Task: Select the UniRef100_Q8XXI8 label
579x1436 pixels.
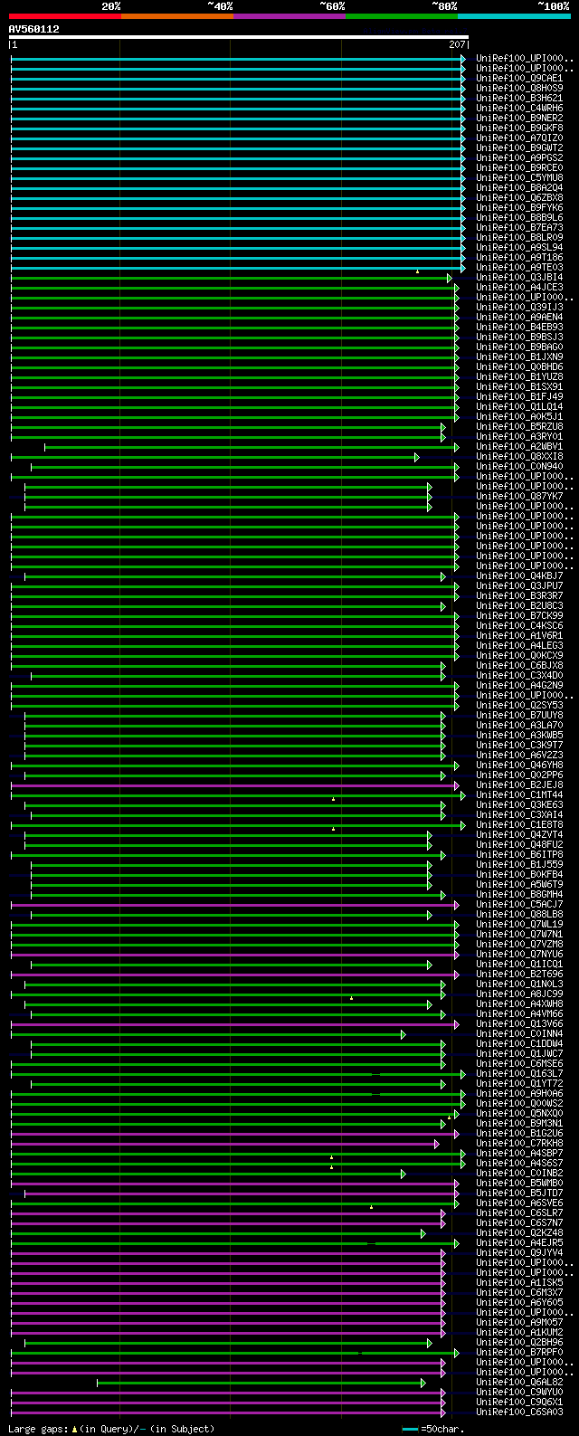Action: click(x=519, y=457)
